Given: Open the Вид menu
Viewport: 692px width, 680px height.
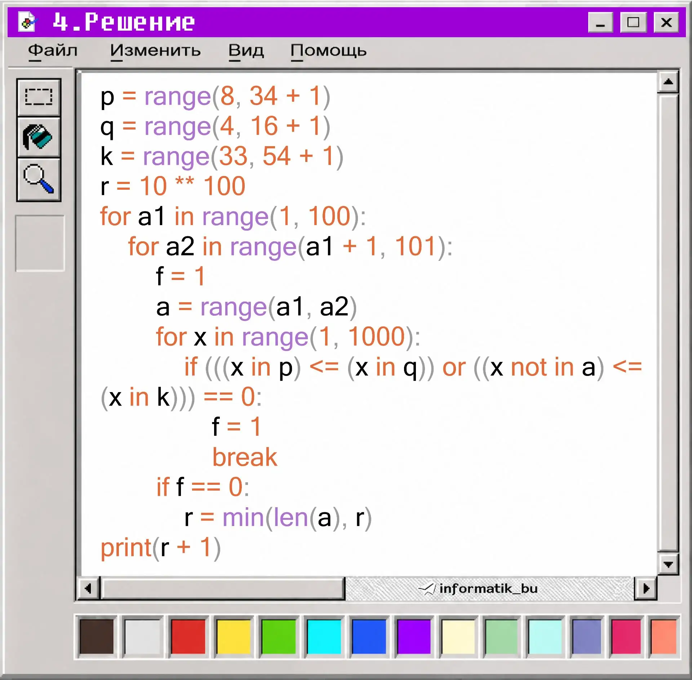Looking at the screenshot, I should tap(246, 51).
